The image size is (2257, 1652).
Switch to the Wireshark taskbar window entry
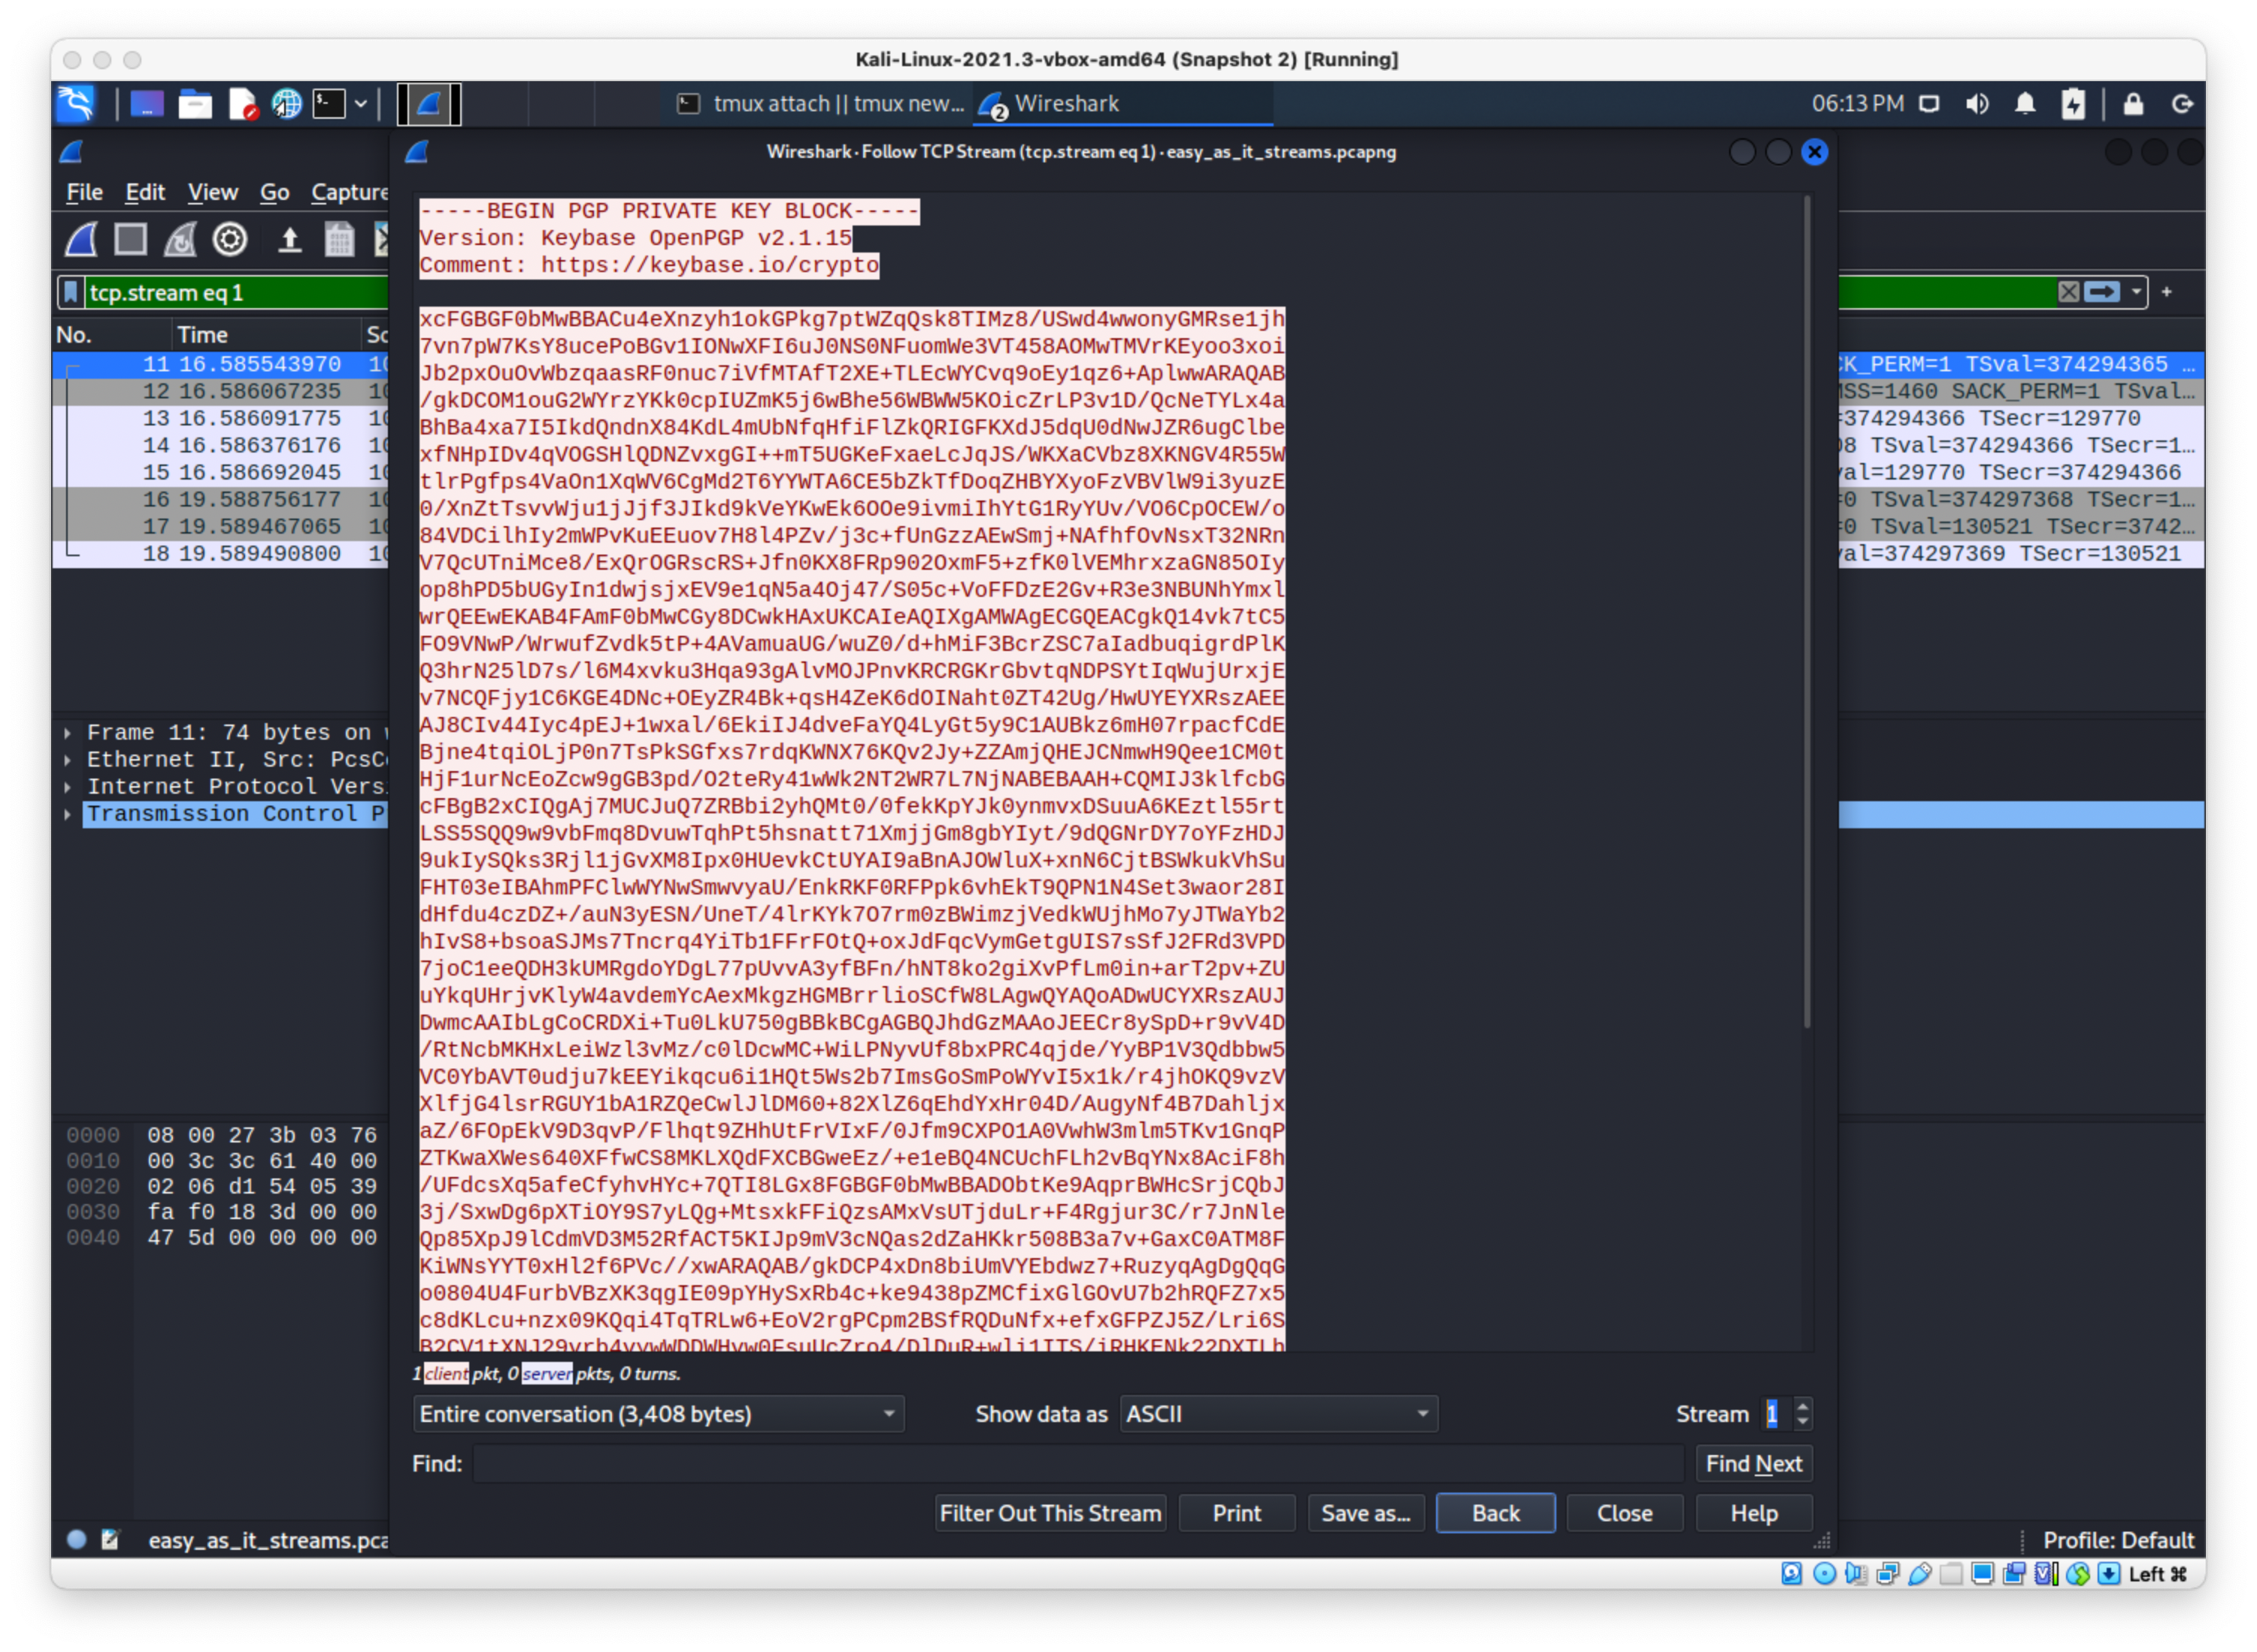click(1122, 104)
